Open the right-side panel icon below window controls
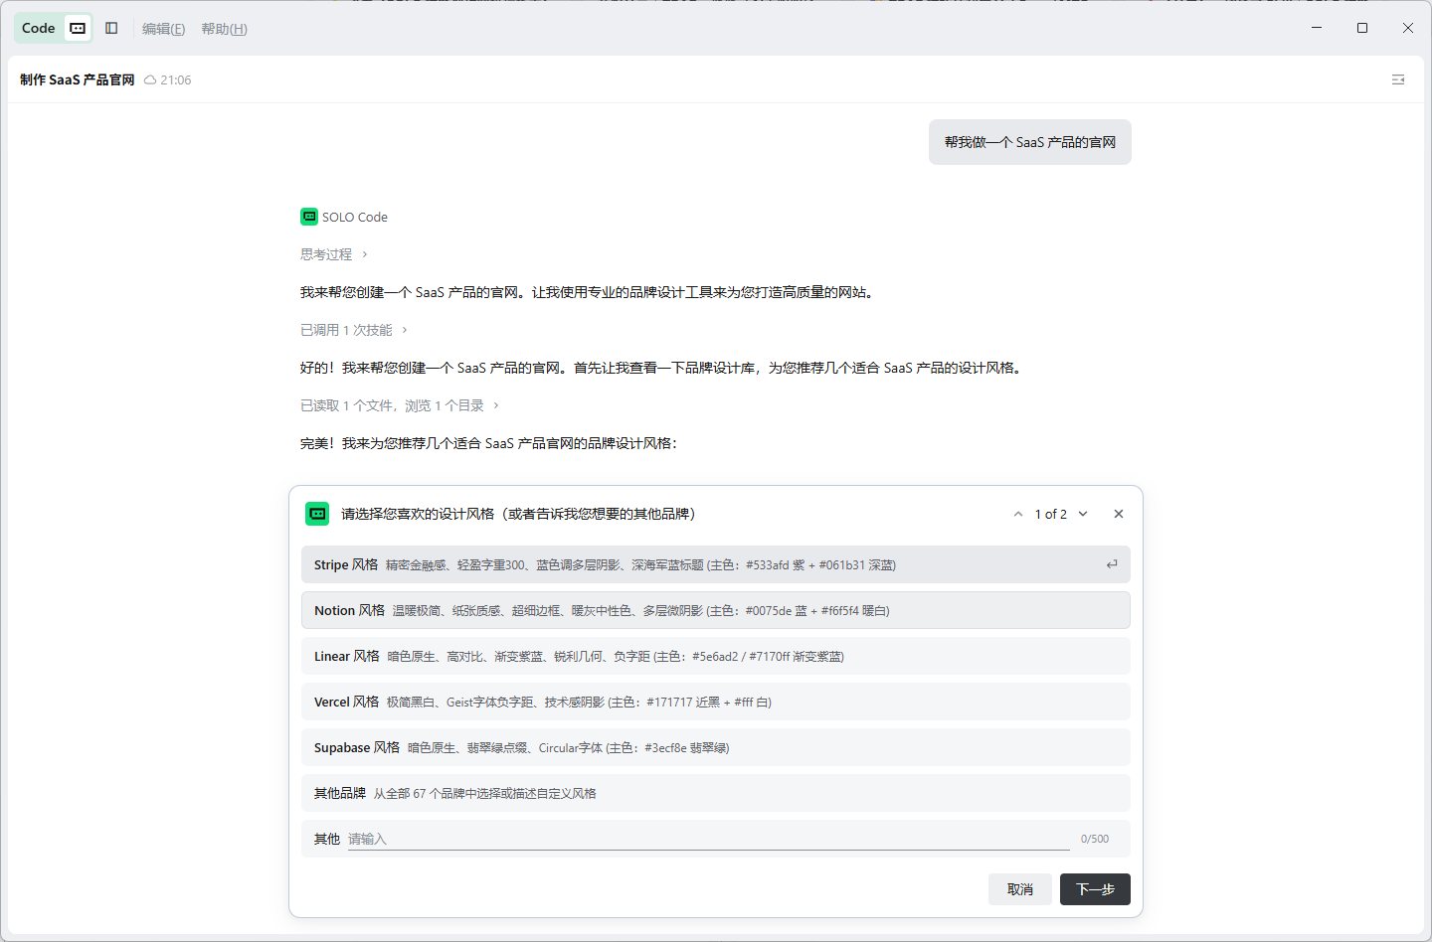1432x942 pixels. pos(1398,79)
